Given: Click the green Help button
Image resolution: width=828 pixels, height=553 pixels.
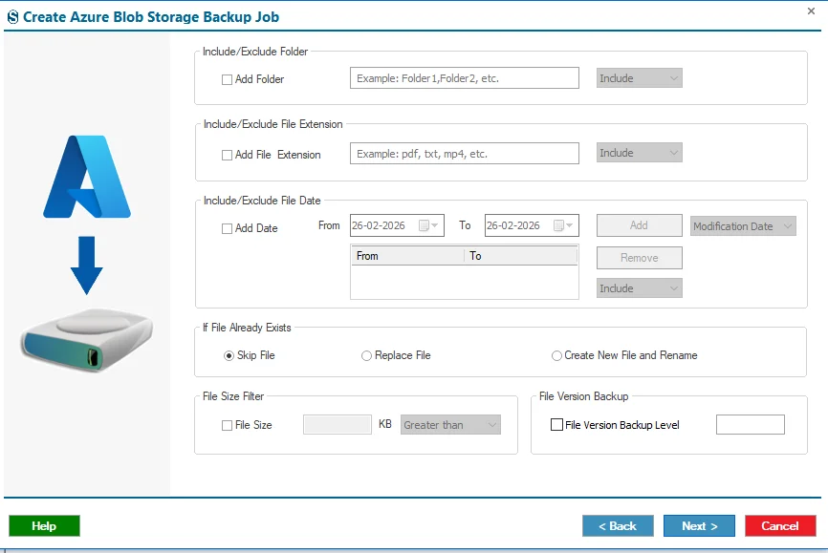Looking at the screenshot, I should [x=44, y=526].
